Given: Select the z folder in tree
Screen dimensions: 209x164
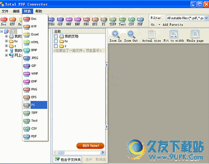Looking at the screenshot, I should [x=13, y=46].
